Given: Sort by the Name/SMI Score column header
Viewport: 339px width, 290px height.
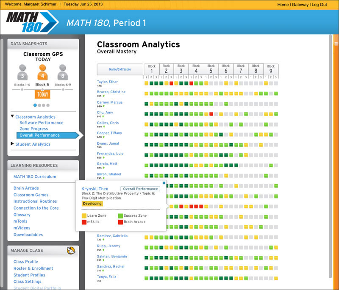Looking at the screenshot, I should pos(120,69).
